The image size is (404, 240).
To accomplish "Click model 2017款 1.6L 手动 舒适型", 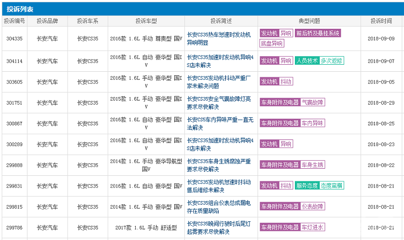I will 146,228.
